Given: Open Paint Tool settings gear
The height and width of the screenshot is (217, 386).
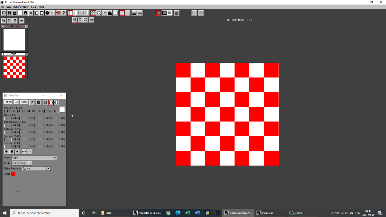Looking at the screenshot, I should [x=39, y=102].
